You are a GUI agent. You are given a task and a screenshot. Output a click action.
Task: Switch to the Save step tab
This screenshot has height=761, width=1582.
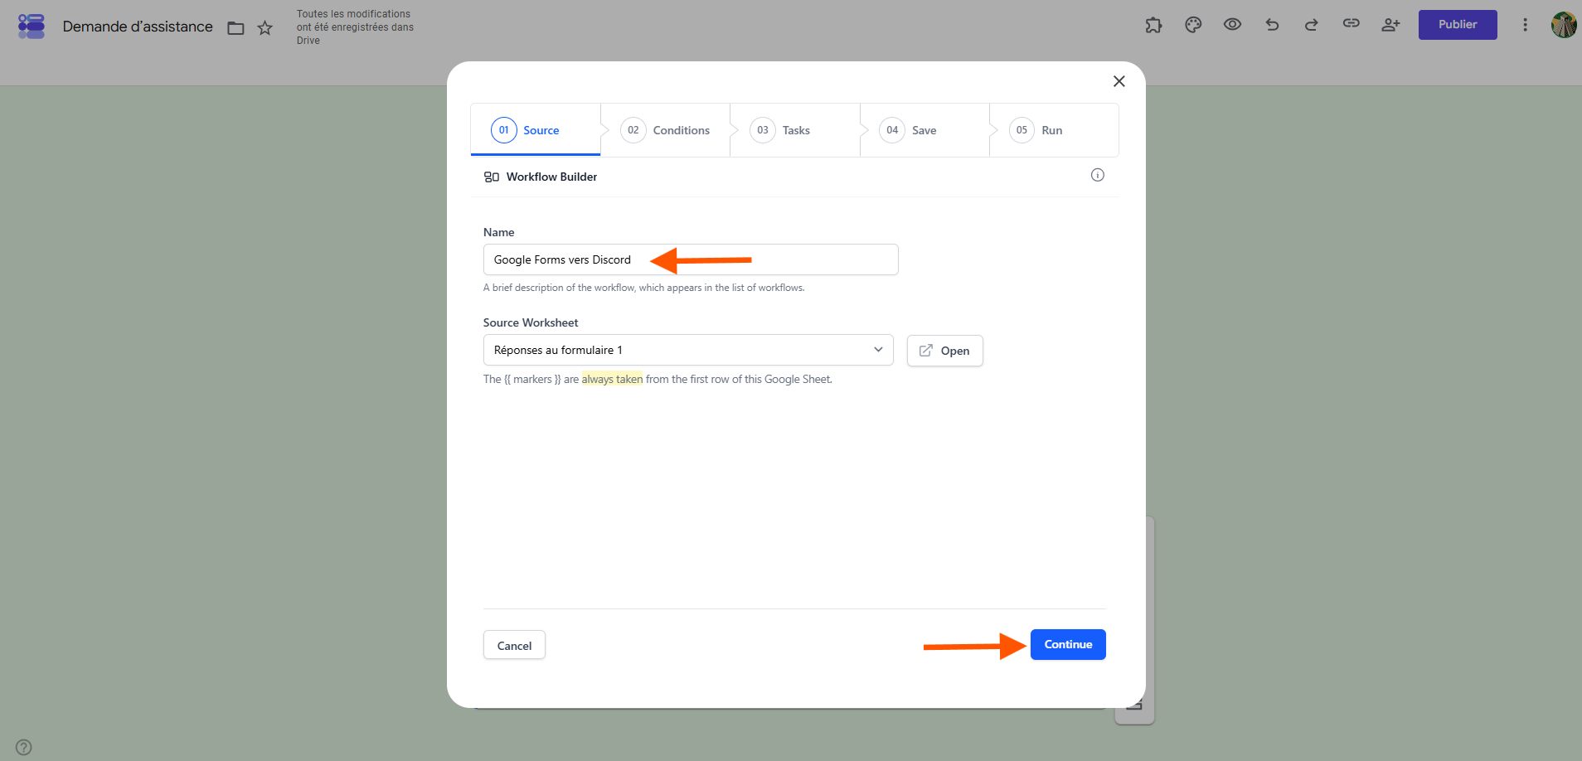924,130
